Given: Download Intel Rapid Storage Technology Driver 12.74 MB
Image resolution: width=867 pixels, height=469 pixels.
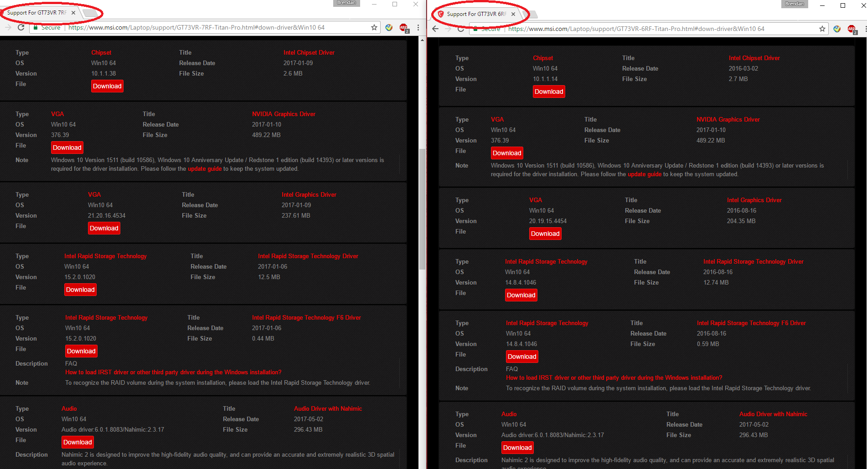Looking at the screenshot, I should [x=521, y=295].
